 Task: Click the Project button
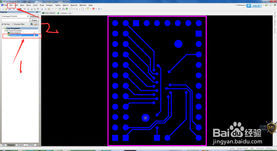34,20
